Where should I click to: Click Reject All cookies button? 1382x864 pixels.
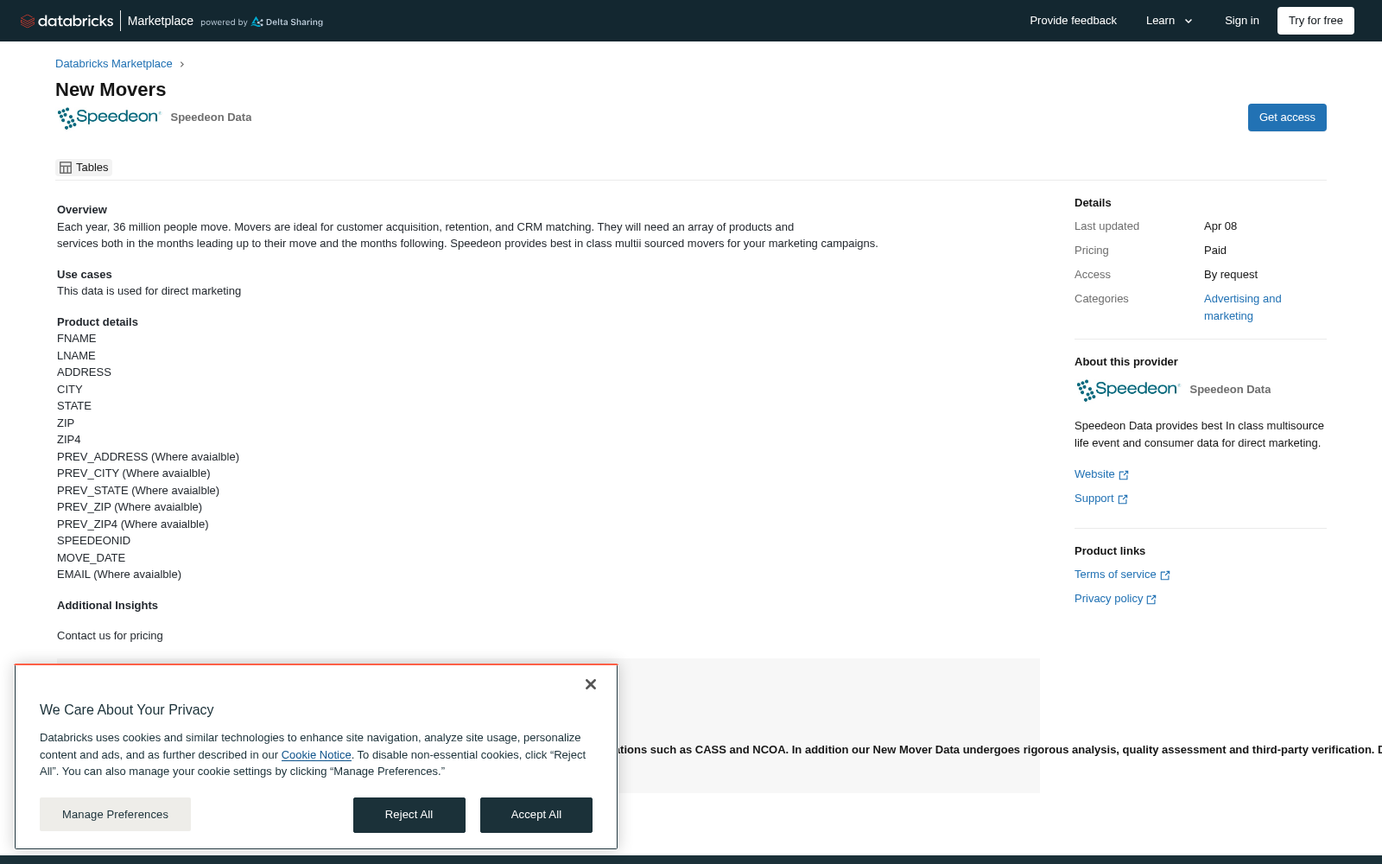(409, 815)
